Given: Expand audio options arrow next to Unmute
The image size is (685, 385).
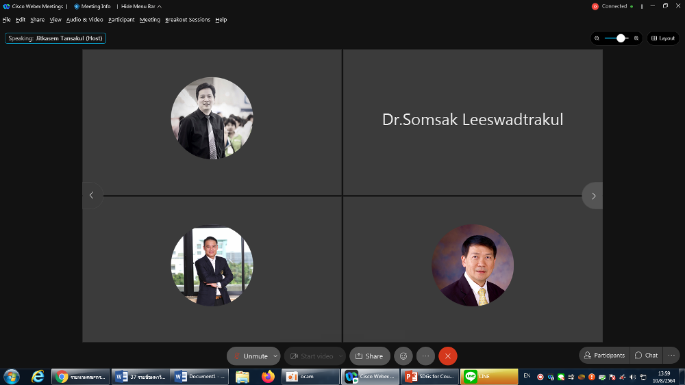Looking at the screenshot, I should click(x=275, y=356).
